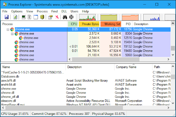
Task: Click the red X Kill Process icon
Action: coord(57,17)
